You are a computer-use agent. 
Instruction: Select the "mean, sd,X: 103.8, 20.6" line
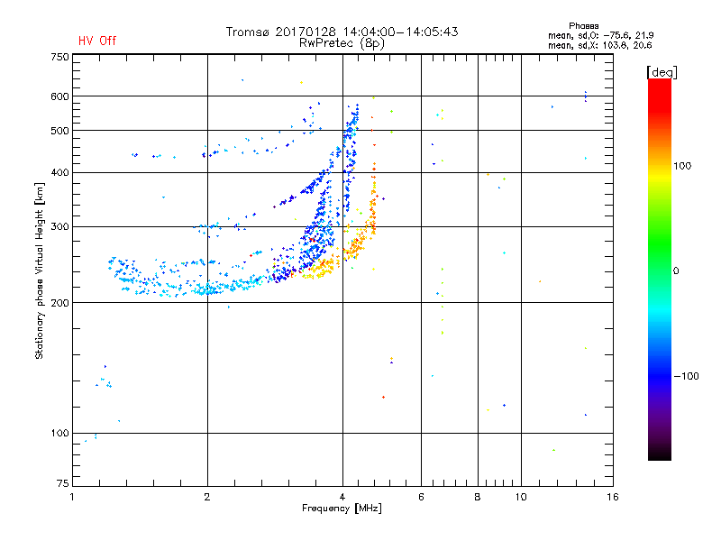coord(599,45)
